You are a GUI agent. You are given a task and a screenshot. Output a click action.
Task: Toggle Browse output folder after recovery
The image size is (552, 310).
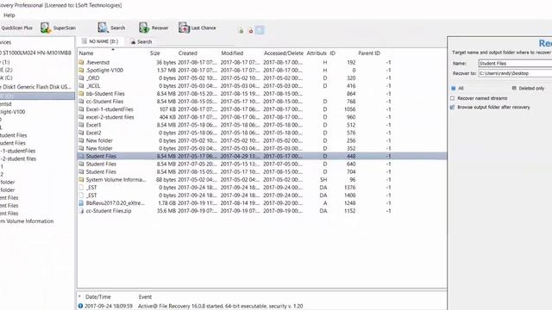452,107
